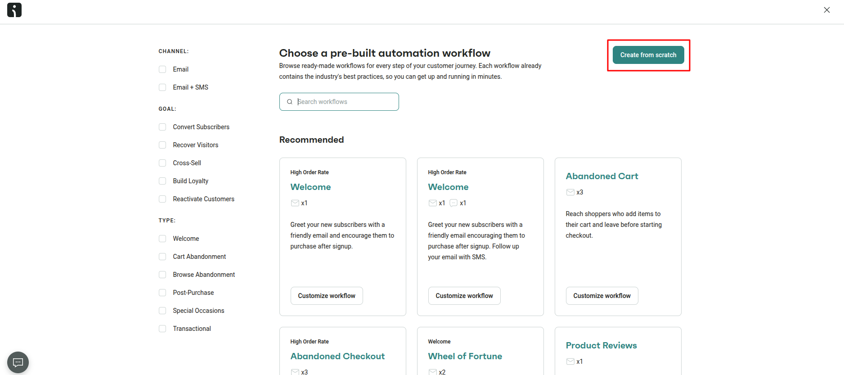
Task: Customize the Abandoned Cart workflow
Action: pyautogui.click(x=602, y=296)
